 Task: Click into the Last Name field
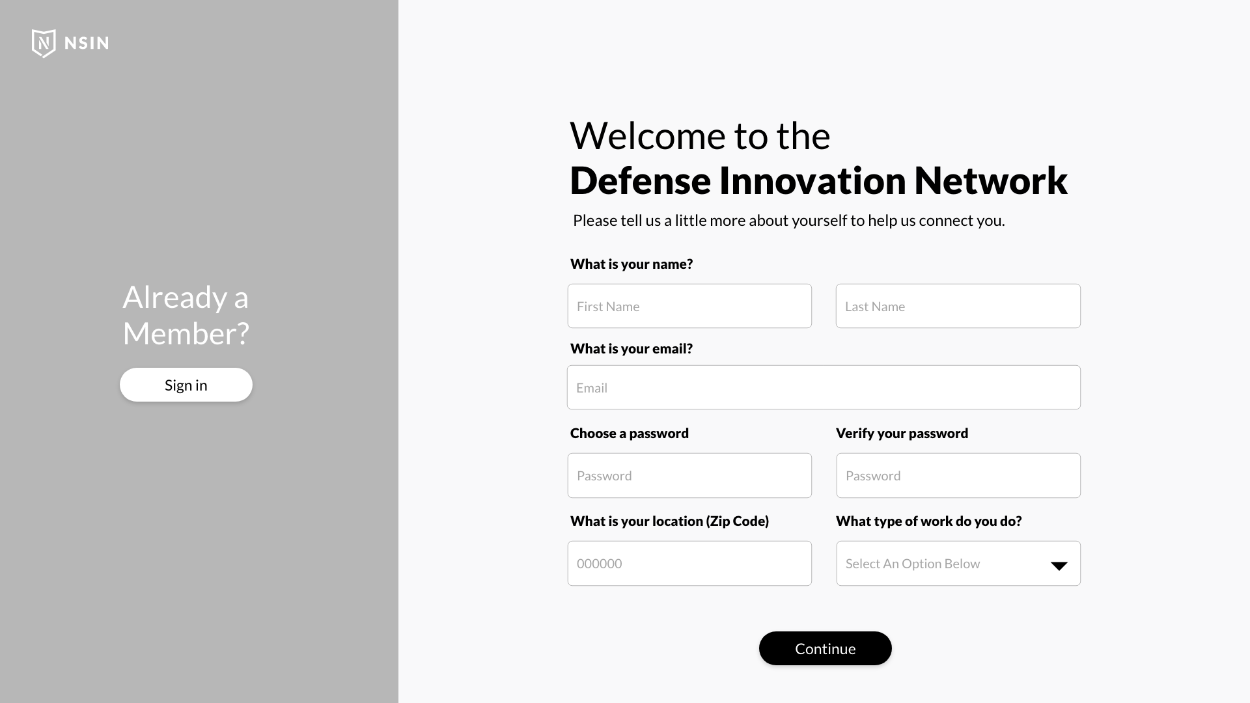(x=958, y=306)
